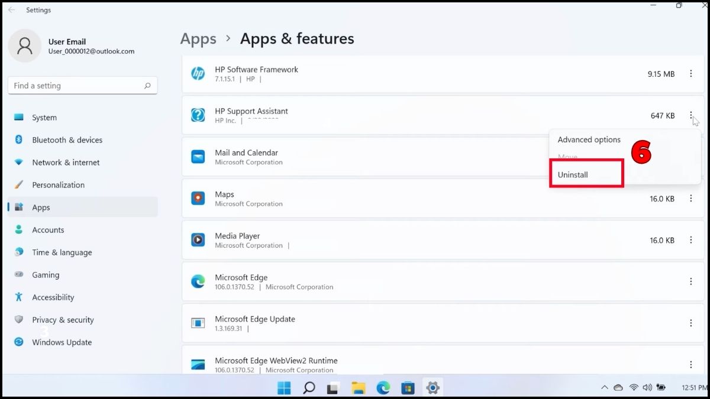This screenshot has height=399, width=710.
Task: Click the HP Support Assistant app icon
Action: tap(198, 115)
